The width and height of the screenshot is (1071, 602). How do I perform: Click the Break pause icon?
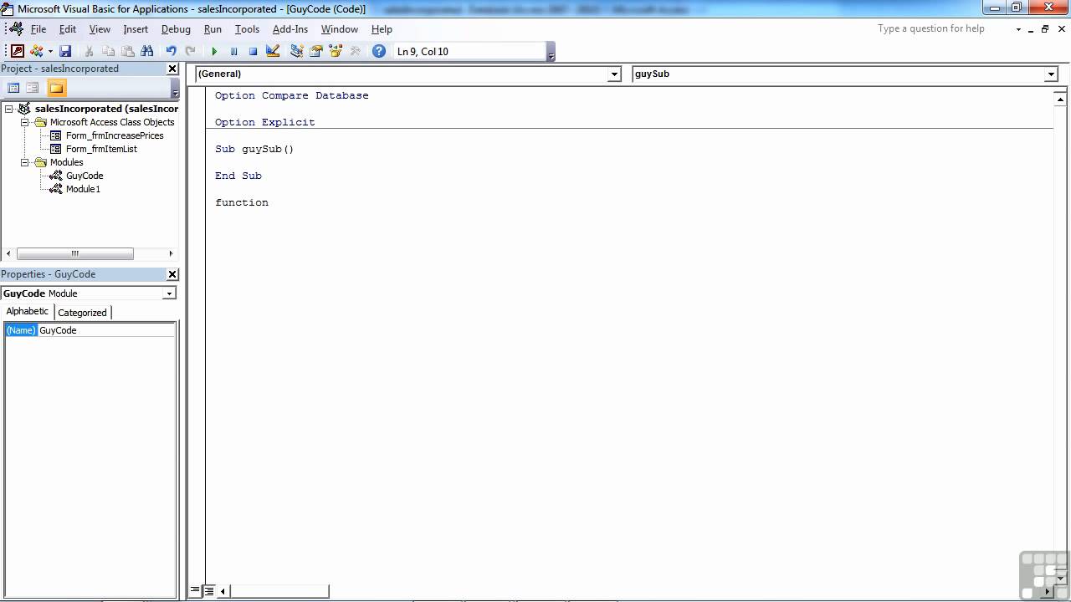233,51
